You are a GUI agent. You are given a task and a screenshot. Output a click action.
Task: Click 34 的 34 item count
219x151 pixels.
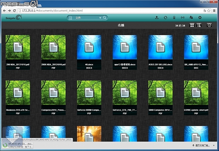pos(180,26)
